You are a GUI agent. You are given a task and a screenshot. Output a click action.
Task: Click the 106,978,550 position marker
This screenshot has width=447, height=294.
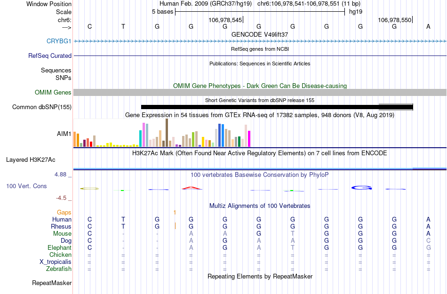(x=395, y=20)
